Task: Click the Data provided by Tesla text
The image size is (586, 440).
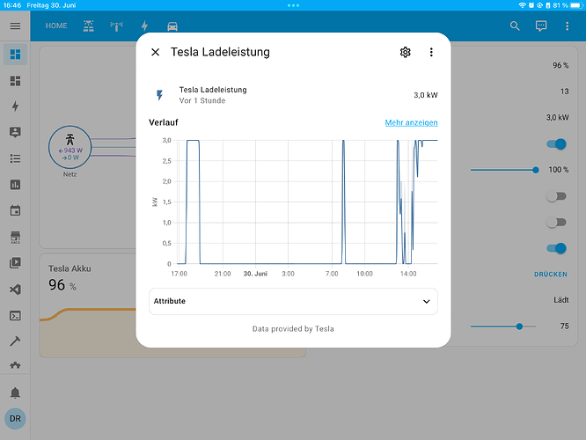Action: pos(293,328)
